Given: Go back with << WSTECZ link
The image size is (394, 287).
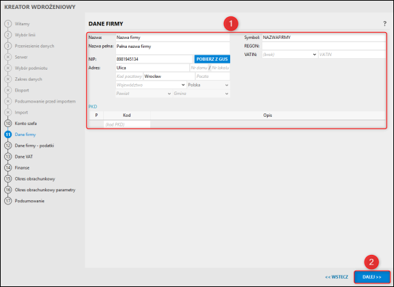Looking at the screenshot, I should (337, 277).
